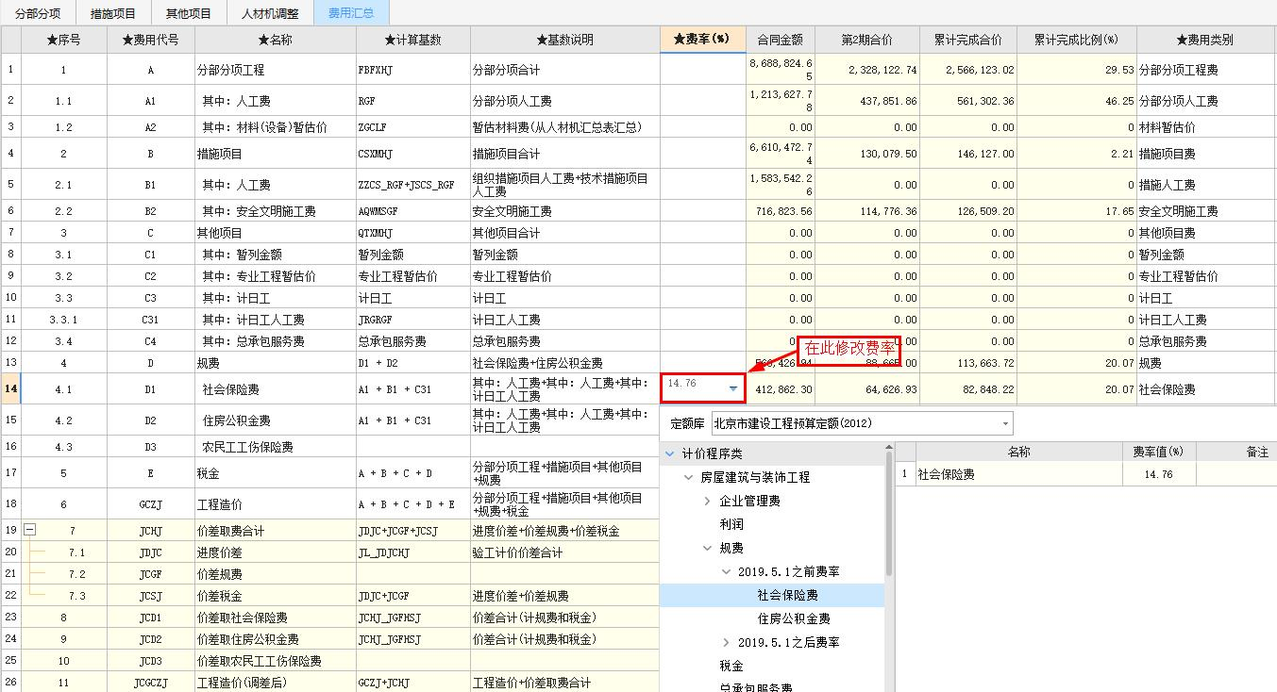Collapse the 计价程序类 root chevron
Image resolution: width=1277 pixels, height=692 pixels.
click(670, 453)
